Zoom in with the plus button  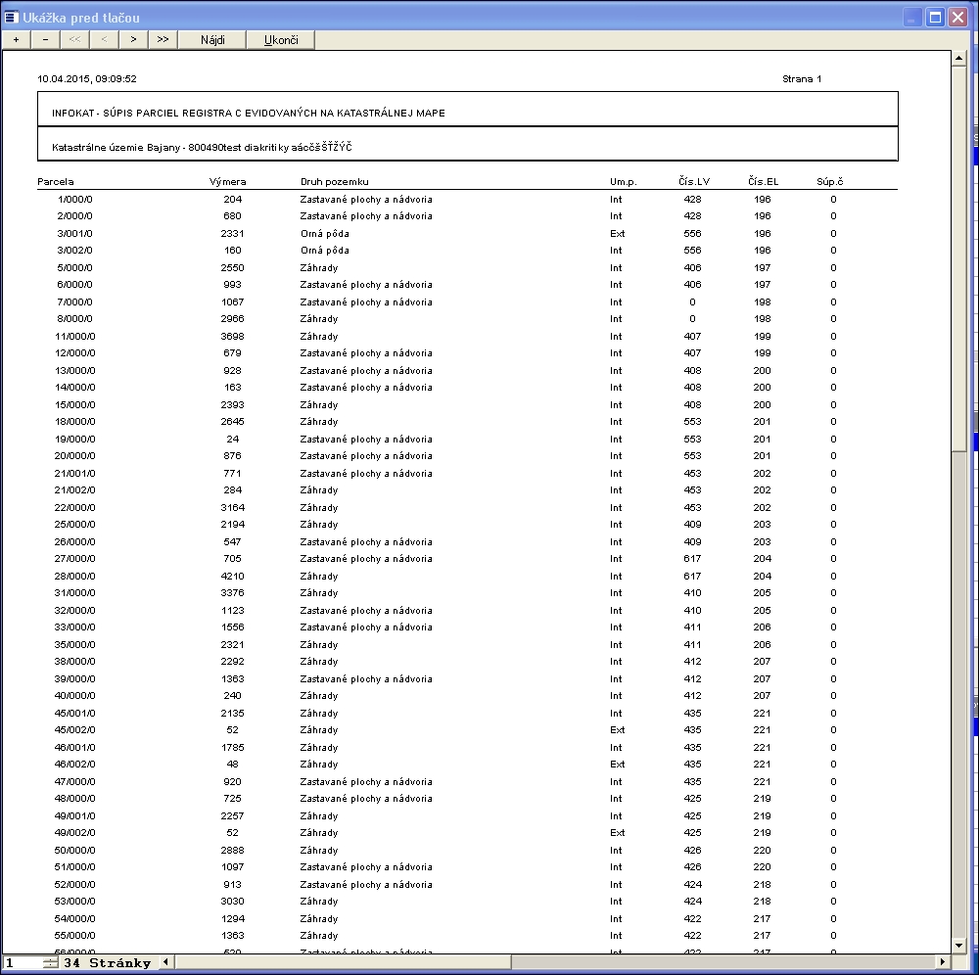16,40
